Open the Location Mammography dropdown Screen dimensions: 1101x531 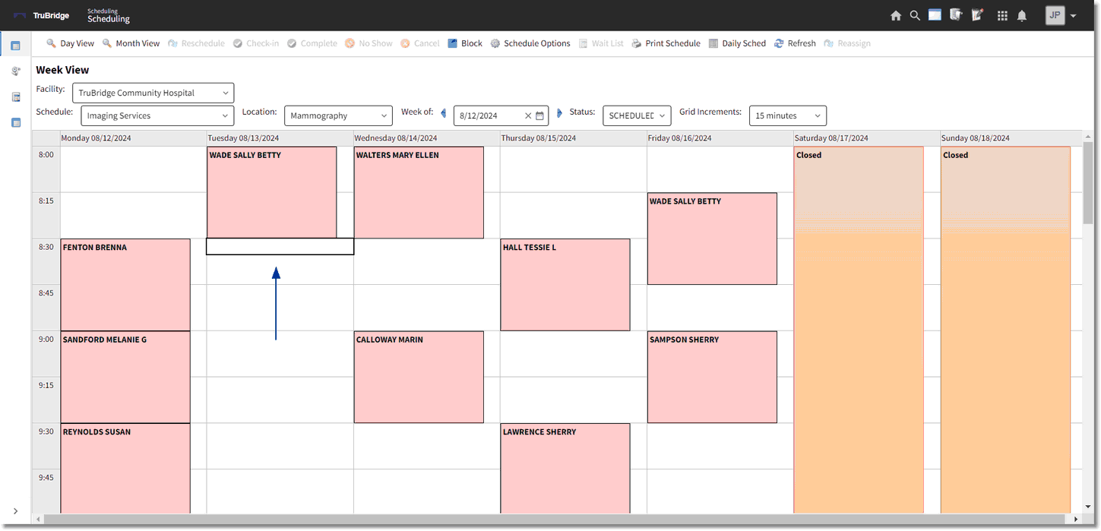(338, 115)
